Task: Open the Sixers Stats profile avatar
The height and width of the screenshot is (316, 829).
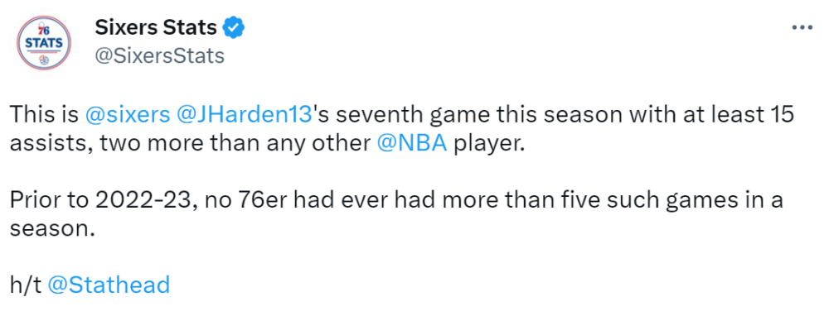Action: click(x=44, y=43)
